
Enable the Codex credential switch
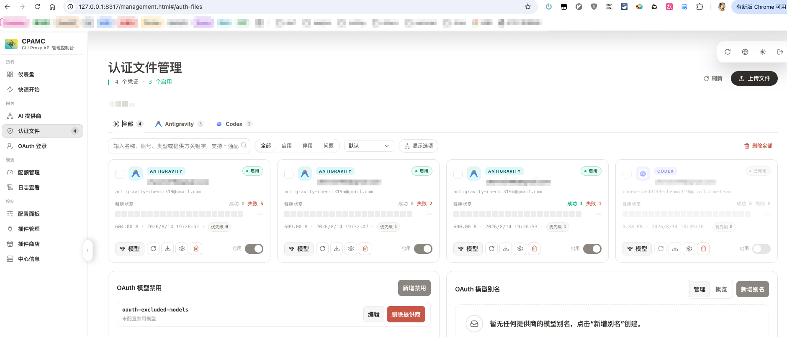[x=761, y=249]
